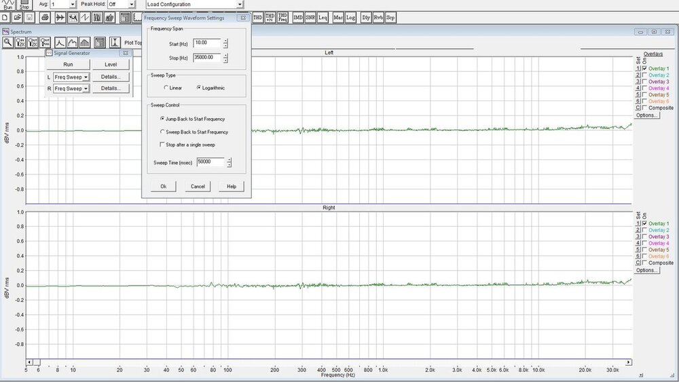Open the Mac (macro) utility

[338, 18]
